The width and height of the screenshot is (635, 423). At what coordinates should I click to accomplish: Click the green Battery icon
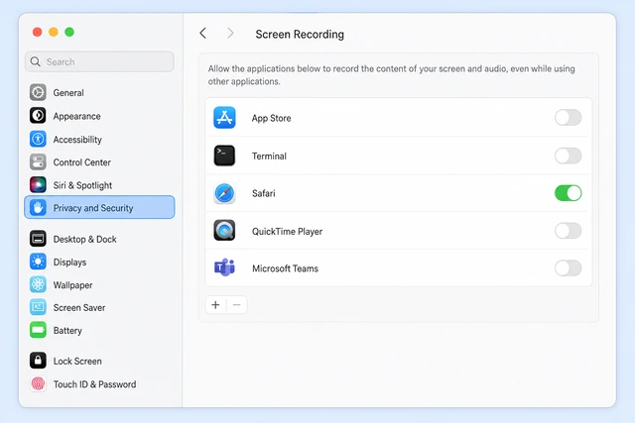[38, 330]
